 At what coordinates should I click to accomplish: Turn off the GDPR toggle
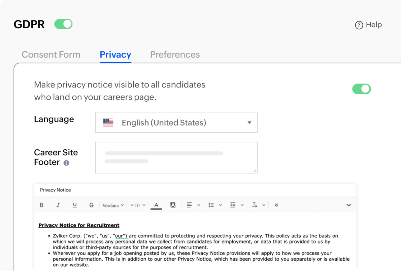tap(63, 24)
